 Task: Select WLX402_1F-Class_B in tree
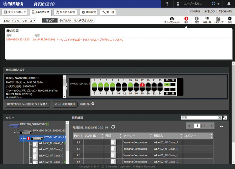pyautogui.click(x=51, y=149)
